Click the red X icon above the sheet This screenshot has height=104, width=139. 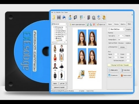94,25
